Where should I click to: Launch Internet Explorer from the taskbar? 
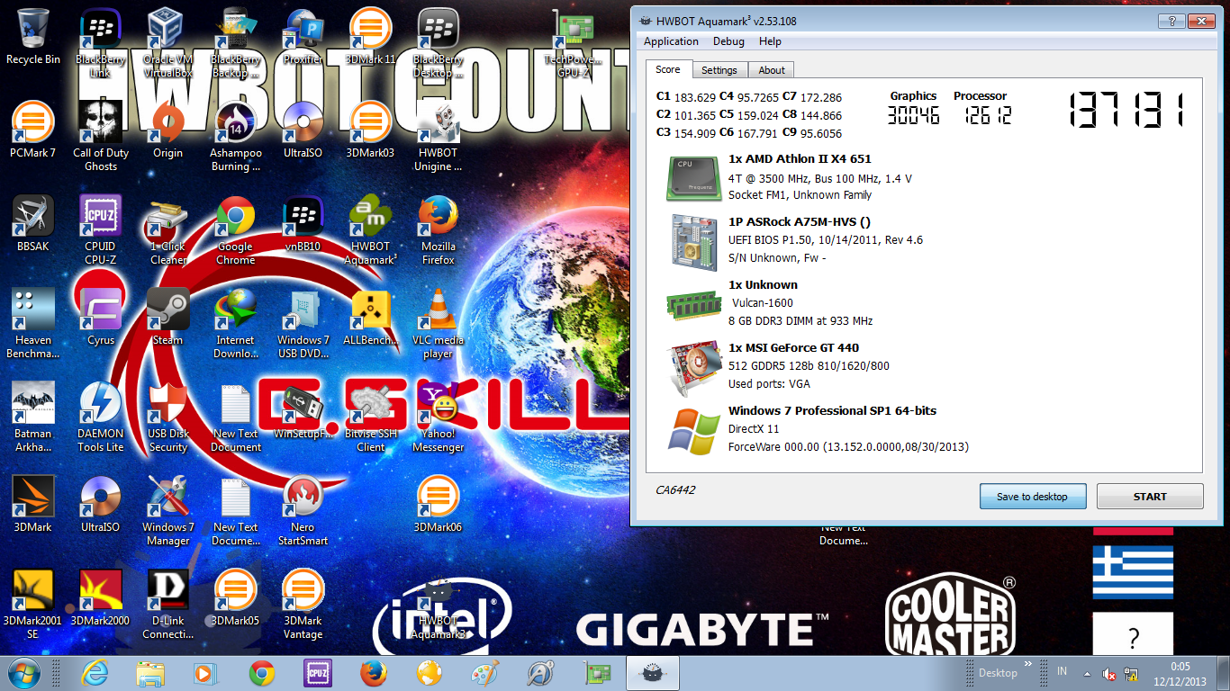pos(95,673)
